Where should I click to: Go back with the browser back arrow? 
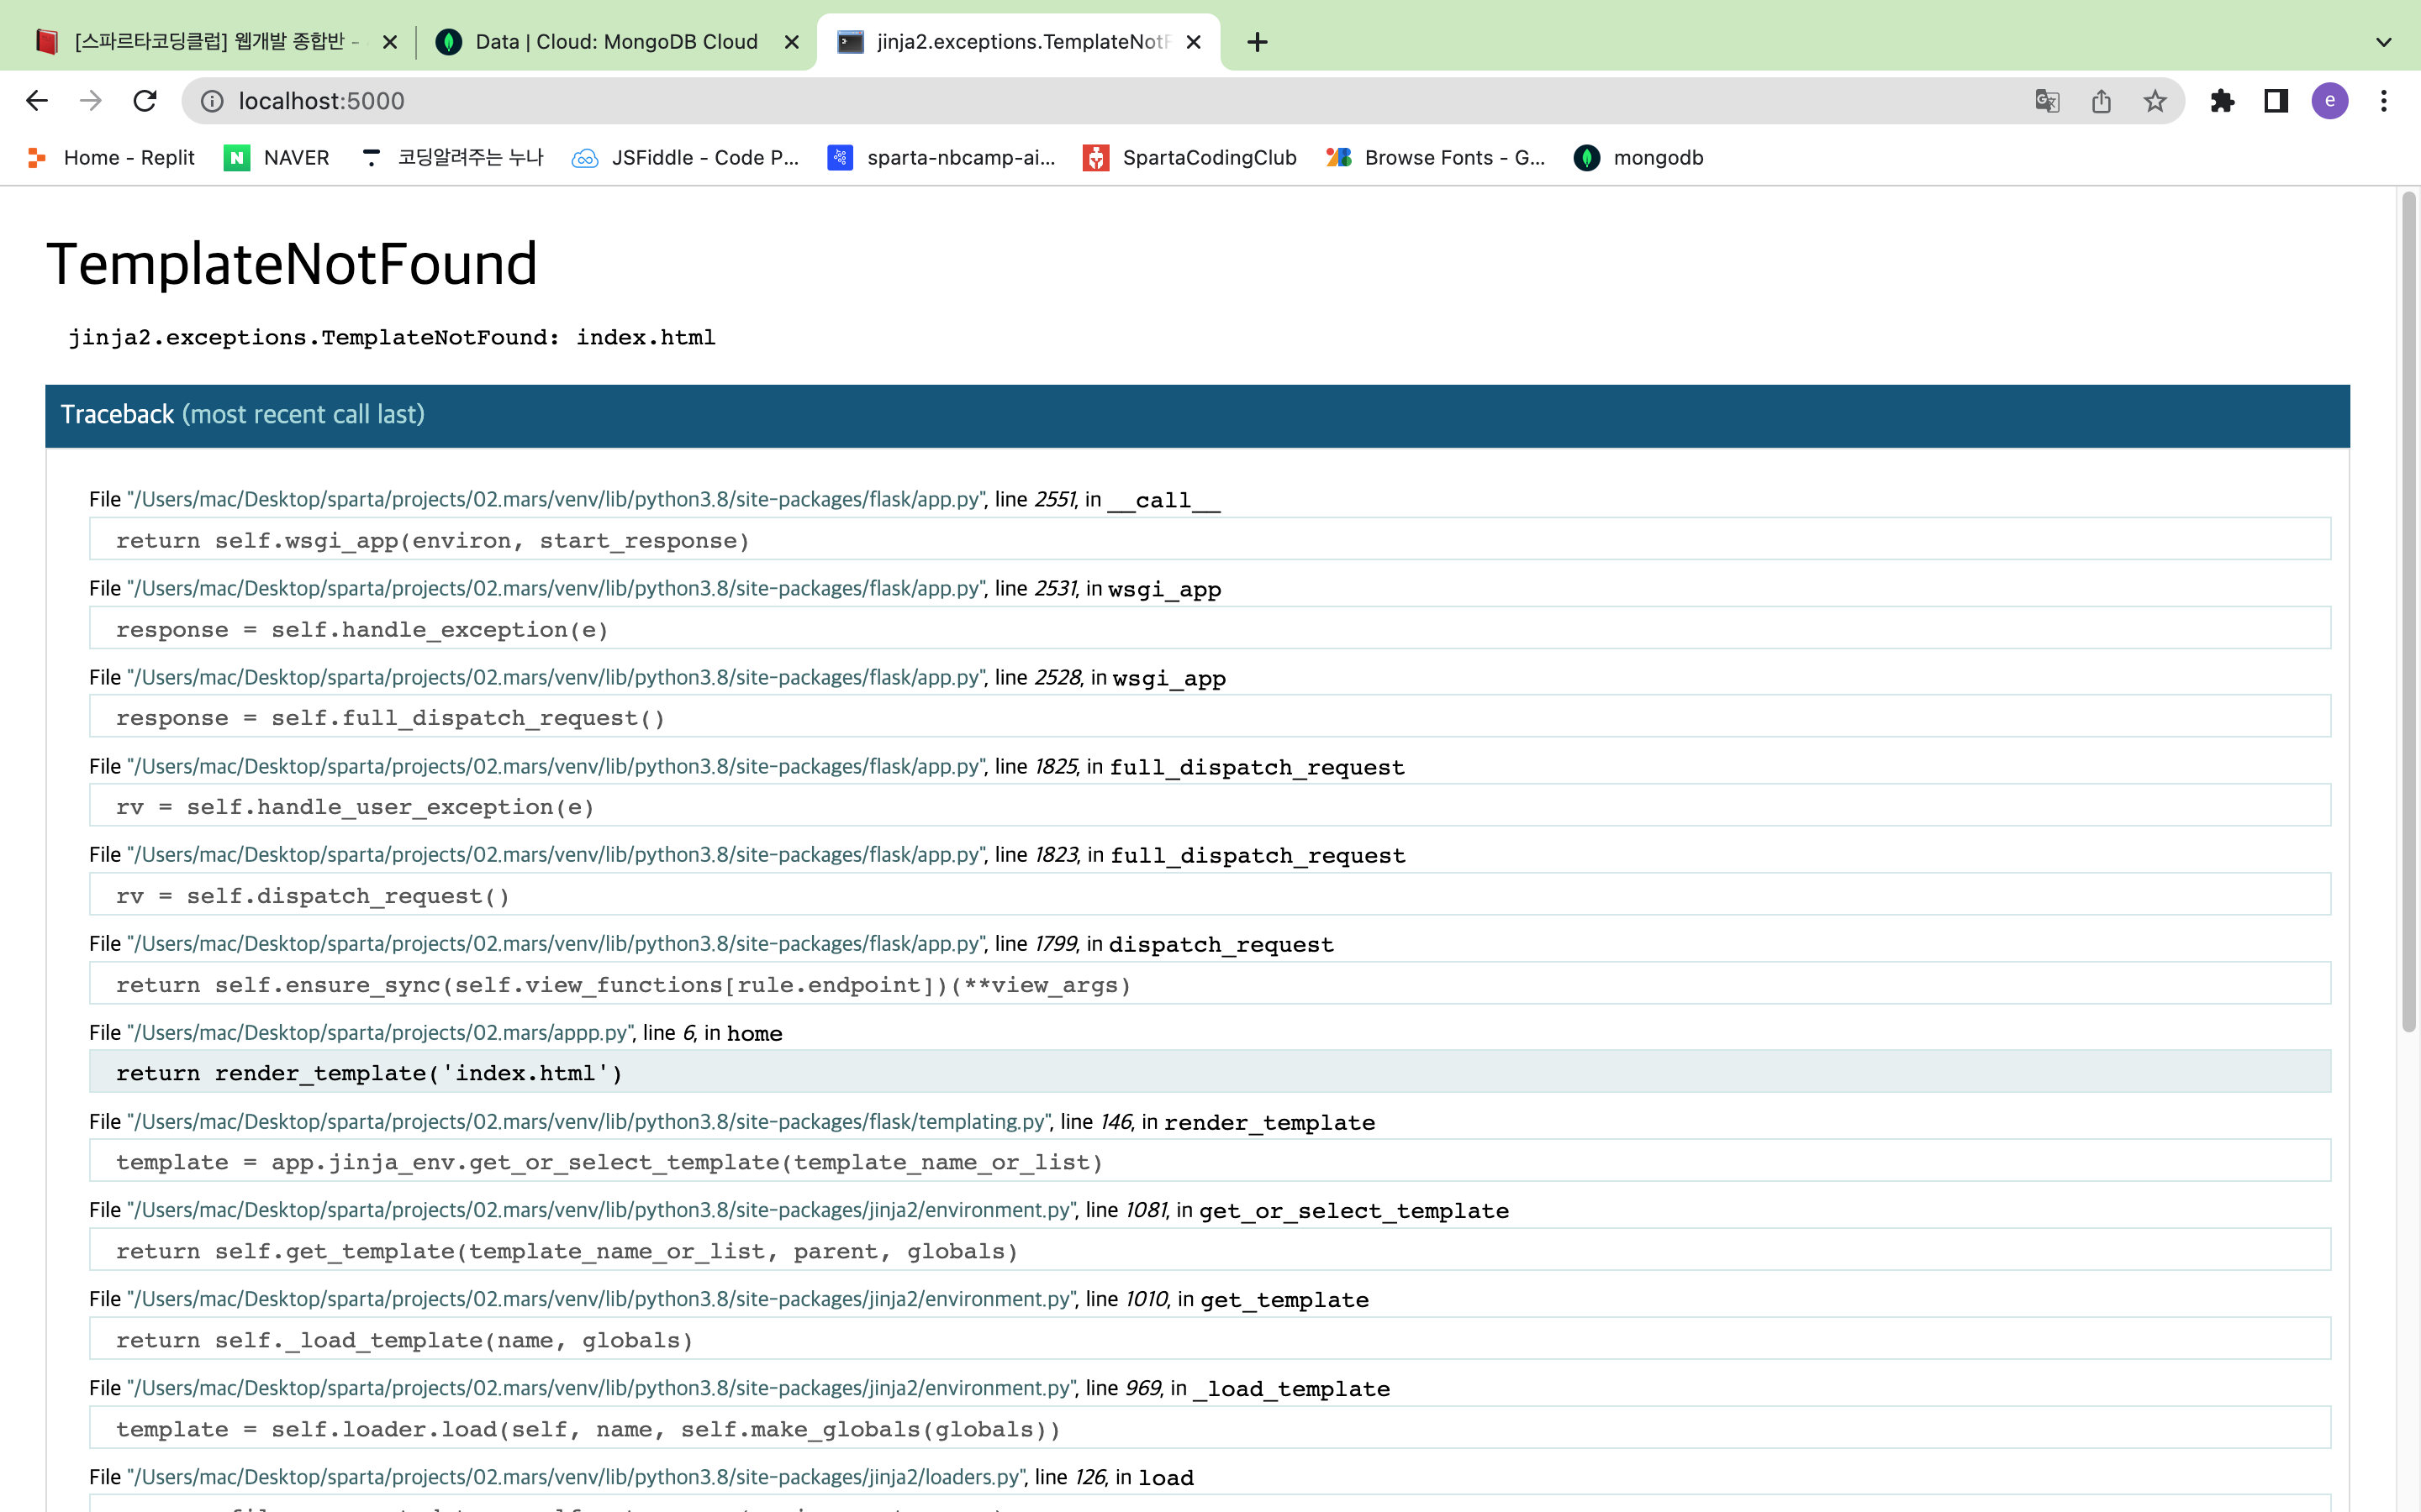(37, 101)
